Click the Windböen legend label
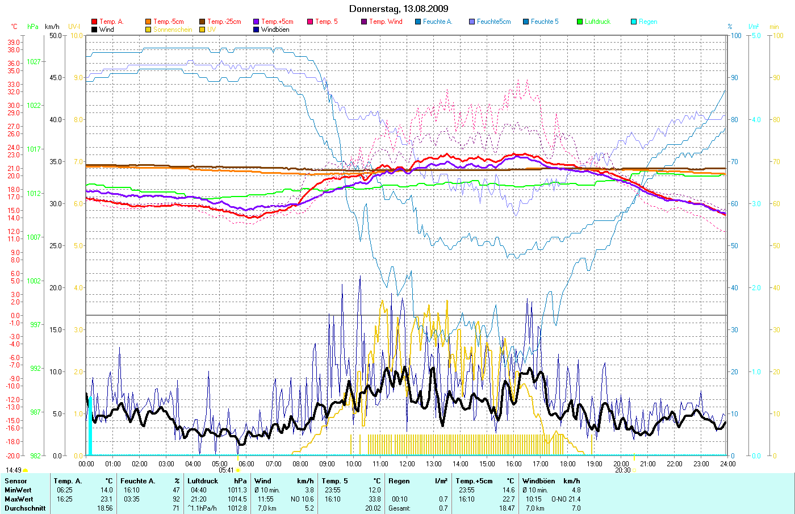 (275, 30)
